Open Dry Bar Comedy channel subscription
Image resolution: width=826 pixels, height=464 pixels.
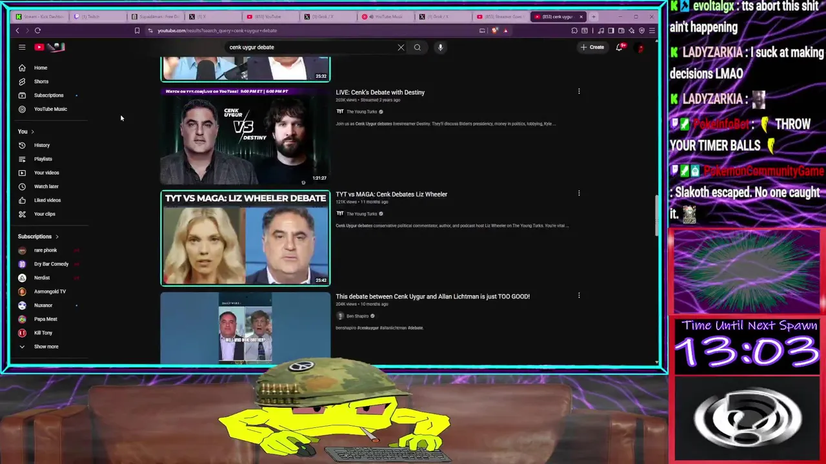(x=51, y=264)
